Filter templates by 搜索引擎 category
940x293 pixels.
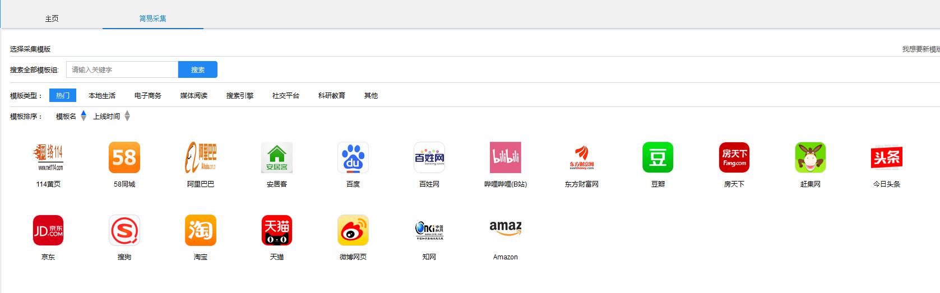coord(240,95)
